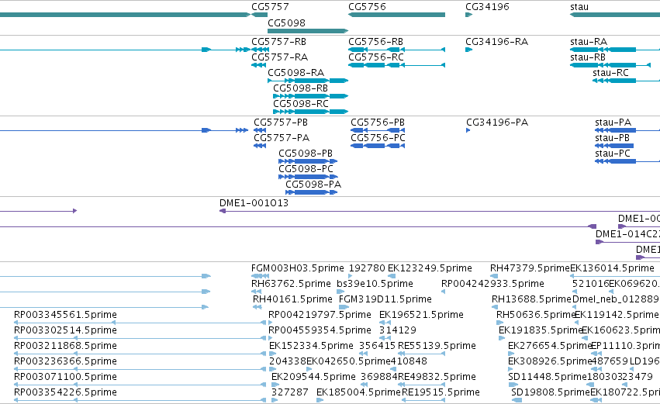
Task: Select EST EK152334.5prime
Action: (x=311, y=346)
